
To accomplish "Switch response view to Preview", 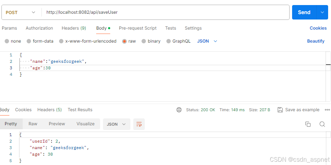I will (x=57, y=124).
